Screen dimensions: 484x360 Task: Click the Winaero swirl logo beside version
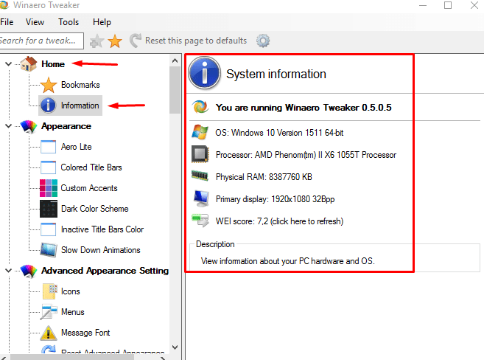click(200, 107)
